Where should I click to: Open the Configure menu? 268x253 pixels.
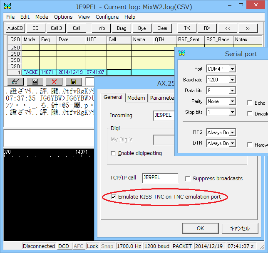107,17
